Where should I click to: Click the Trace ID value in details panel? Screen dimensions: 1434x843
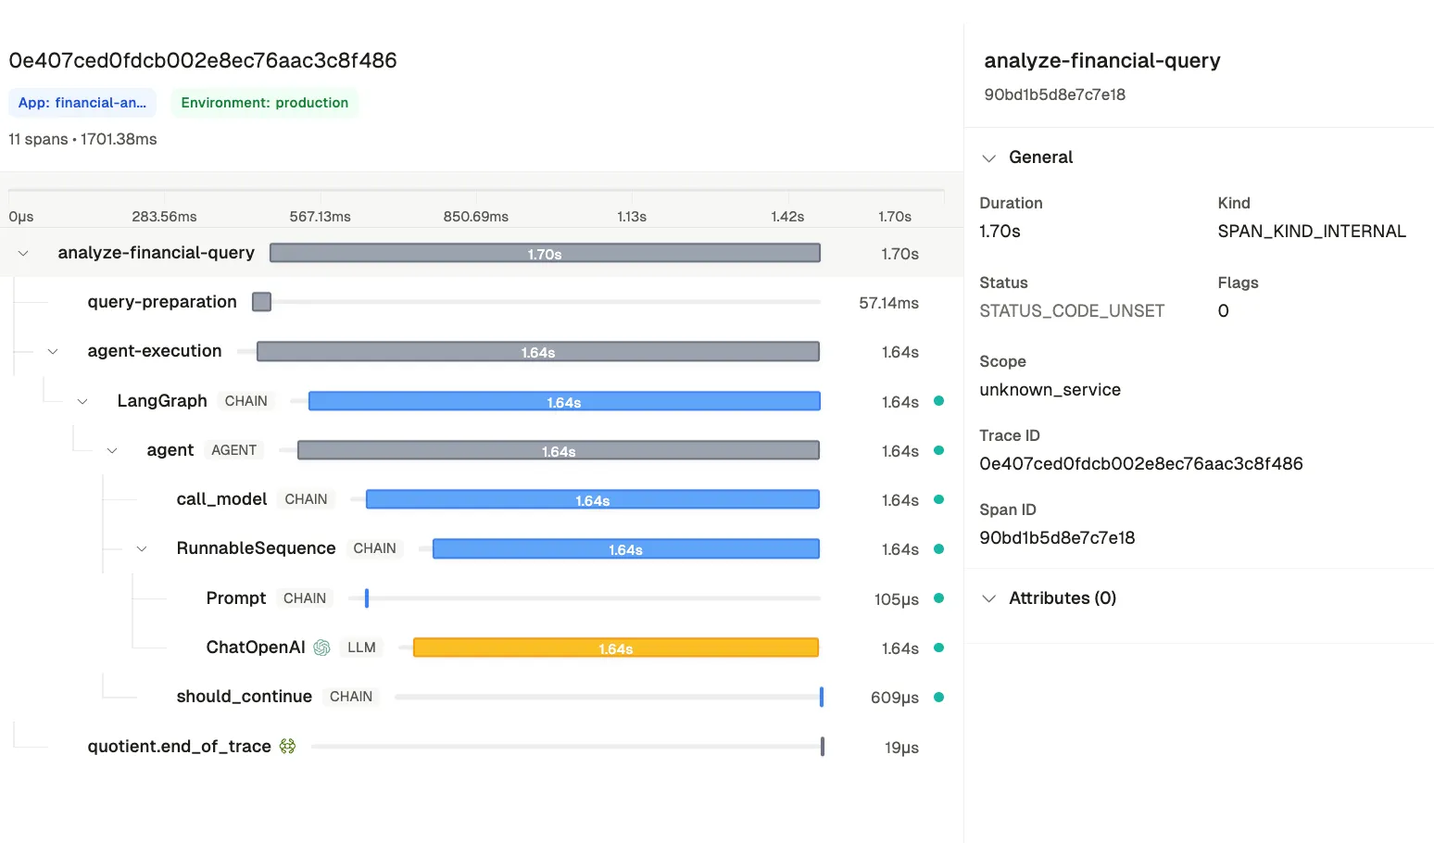[1141, 463]
